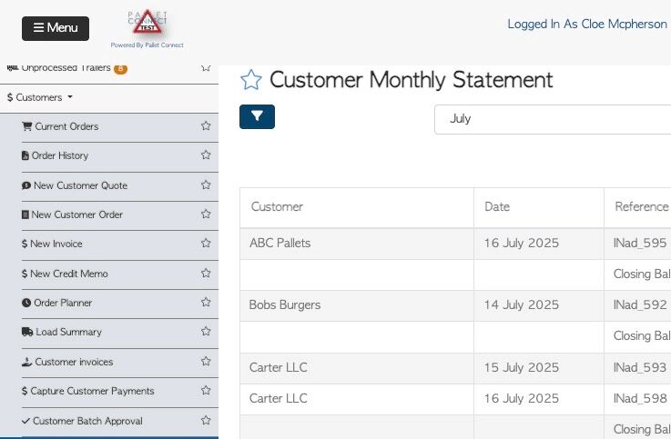Open New Customer Quote page
671x439 pixels.
pyautogui.click(x=80, y=185)
